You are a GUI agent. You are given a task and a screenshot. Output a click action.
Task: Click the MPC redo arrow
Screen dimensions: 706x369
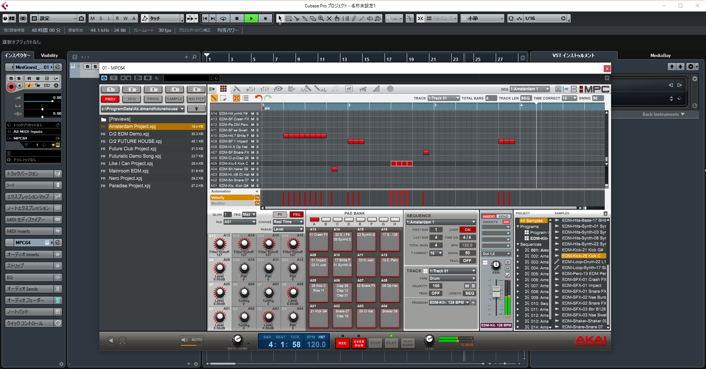coord(268,98)
